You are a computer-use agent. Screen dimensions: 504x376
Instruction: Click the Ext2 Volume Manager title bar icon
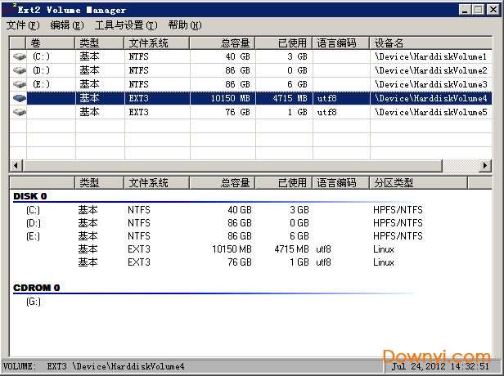(9, 9)
